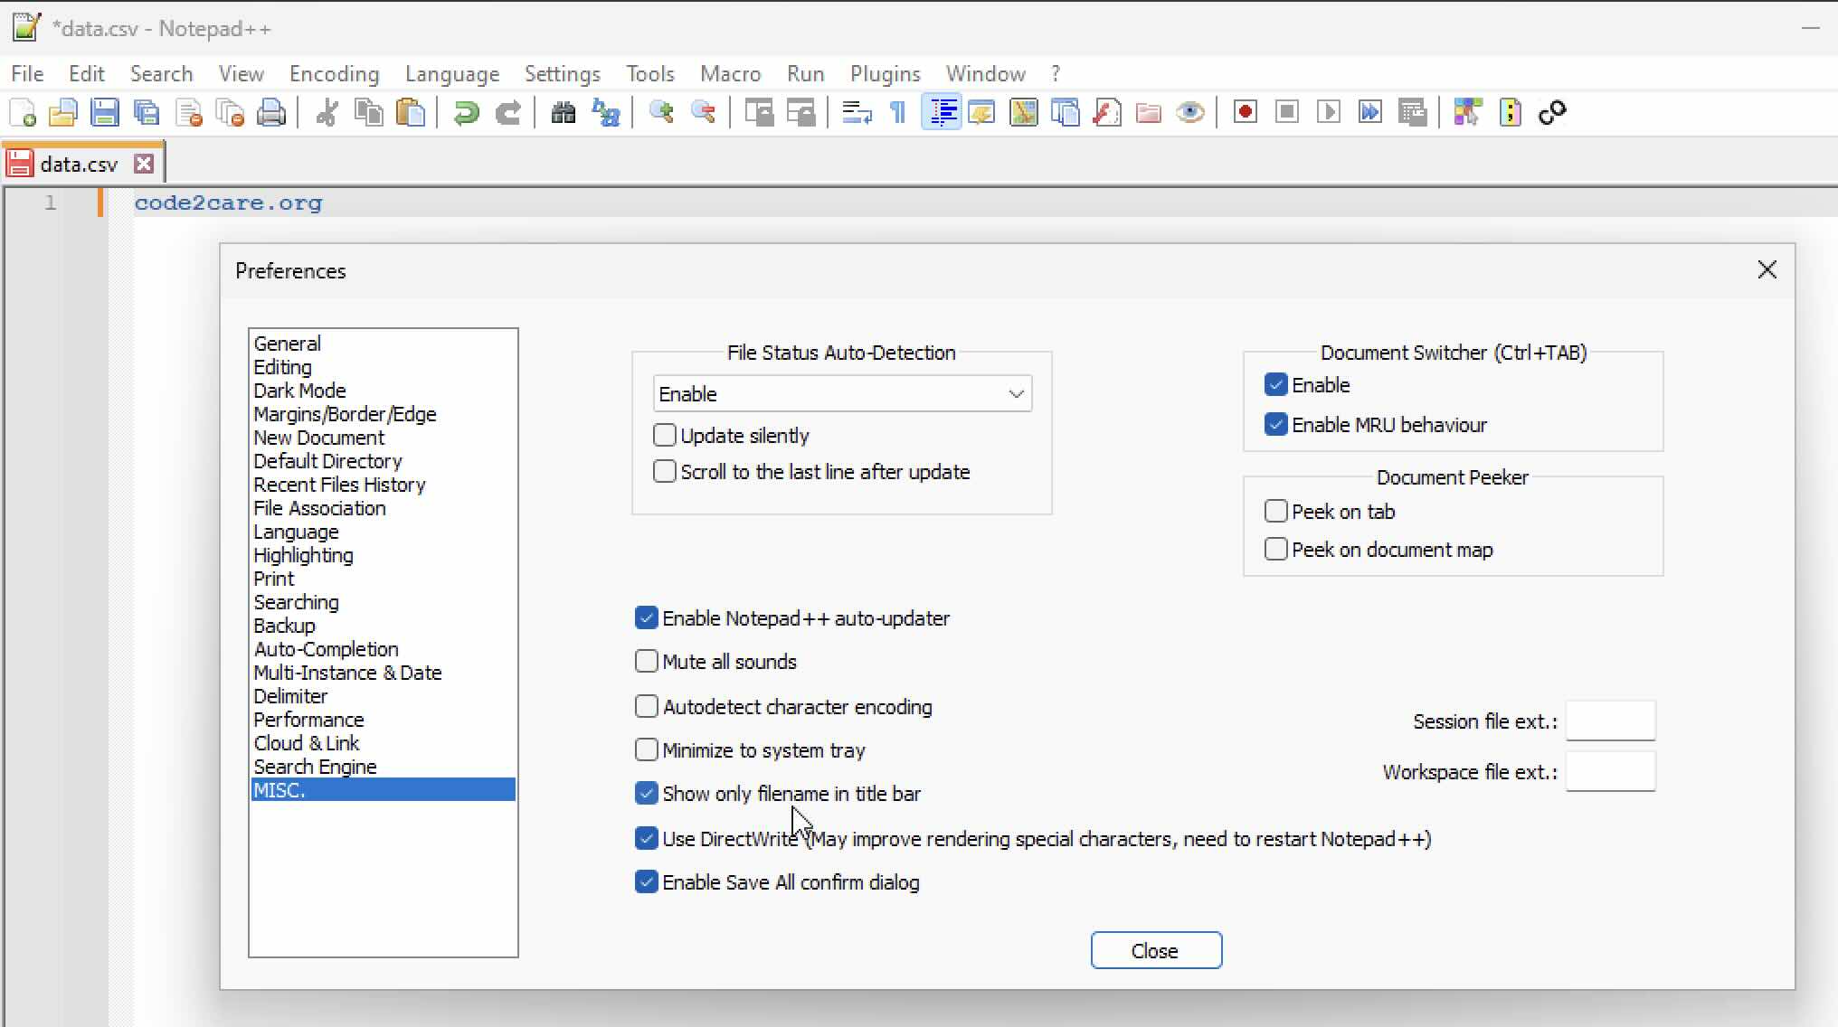1838x1027 pixels.
Task: Click the Close button in Preferences
Action: tap(1156, 950)
